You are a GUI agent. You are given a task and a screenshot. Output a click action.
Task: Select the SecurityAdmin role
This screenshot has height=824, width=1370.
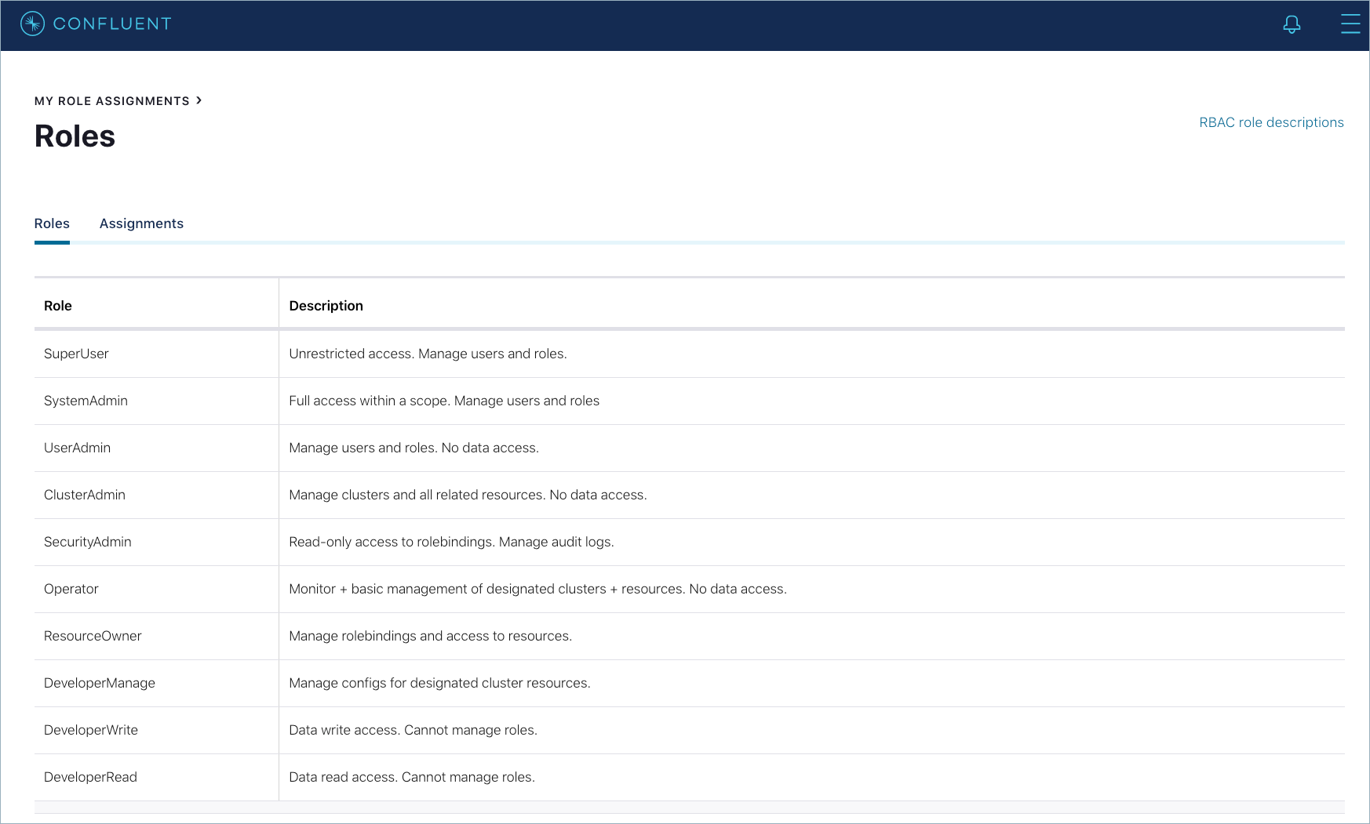coord(88,542)
